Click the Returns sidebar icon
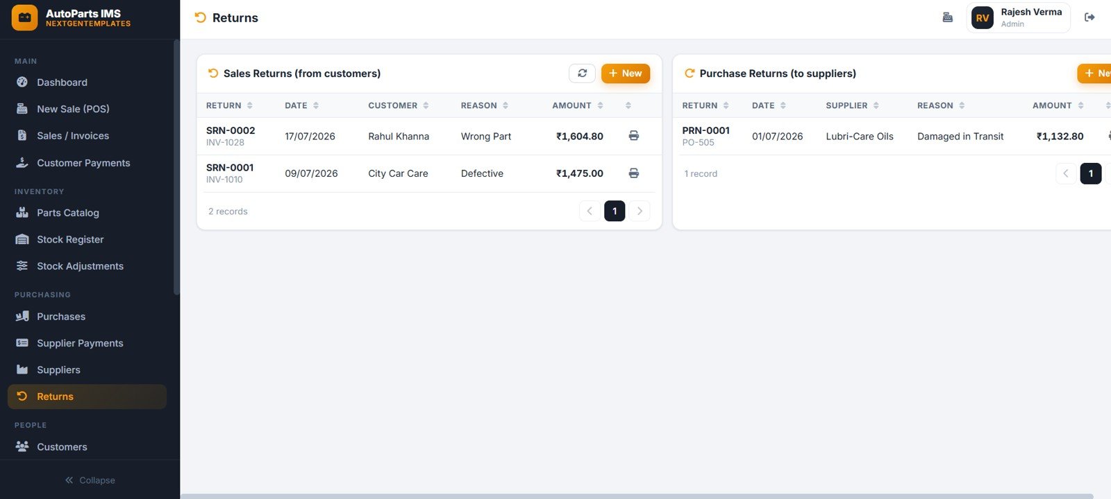 click(x=22, y=396)
